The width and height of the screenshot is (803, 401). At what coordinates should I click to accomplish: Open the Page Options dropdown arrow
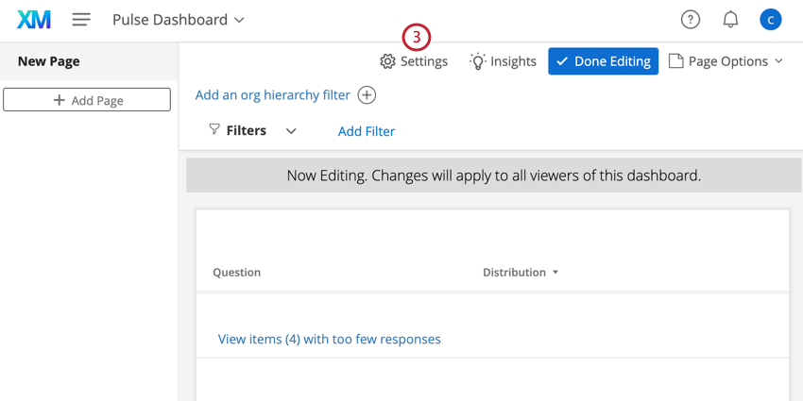(x=778, y=61)
